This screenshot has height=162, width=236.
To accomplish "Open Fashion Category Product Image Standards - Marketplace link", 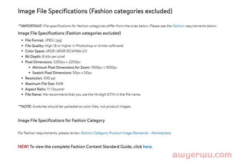I will (126, 133).
